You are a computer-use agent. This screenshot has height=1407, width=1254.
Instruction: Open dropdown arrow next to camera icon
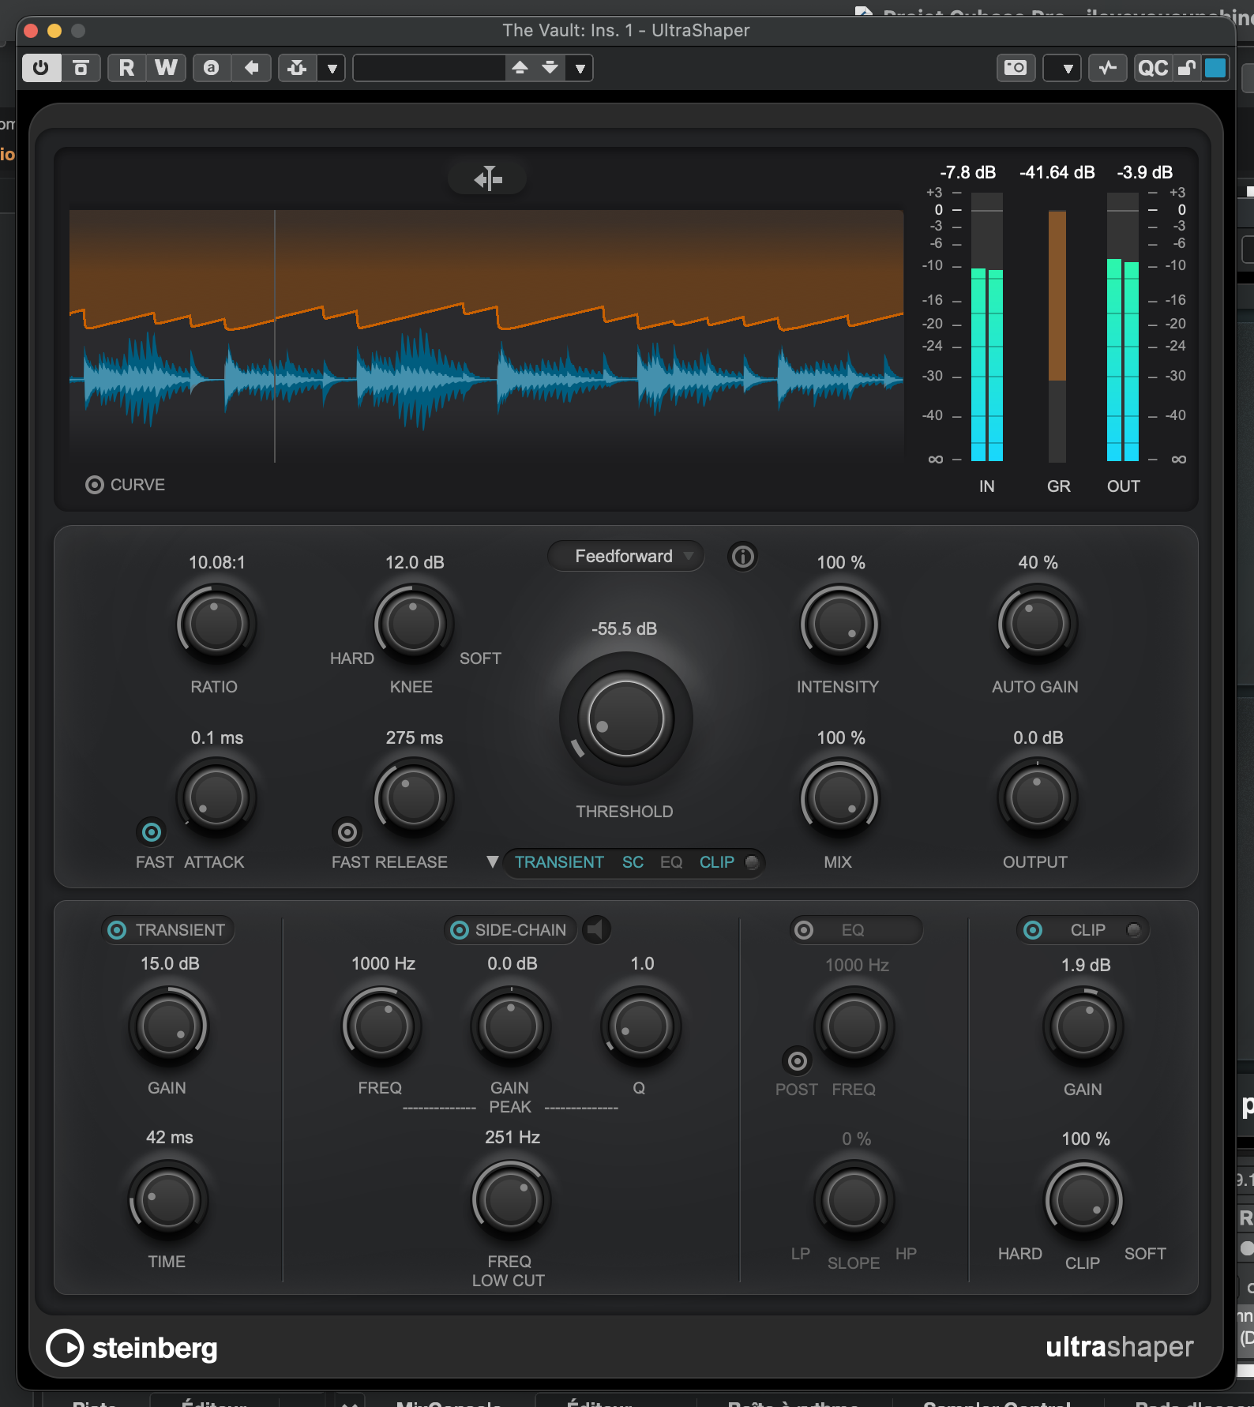point(1063,68)
